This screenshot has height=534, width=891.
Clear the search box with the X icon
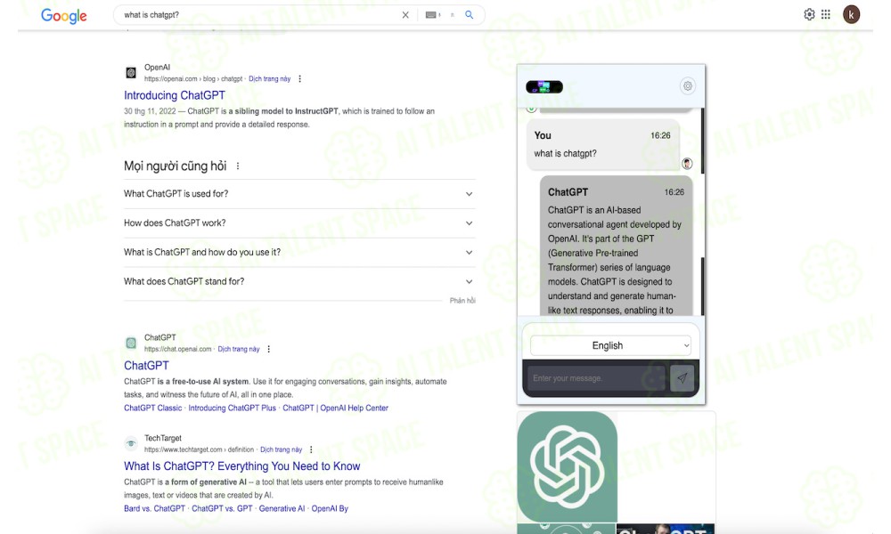coord(405,15)
